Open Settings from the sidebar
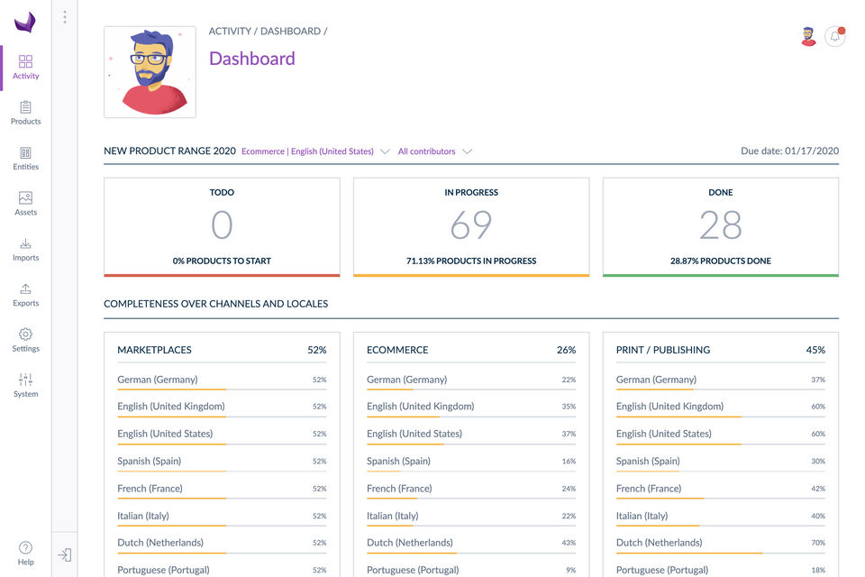Viewport: 865px width, 577px height. coord(25,340)
